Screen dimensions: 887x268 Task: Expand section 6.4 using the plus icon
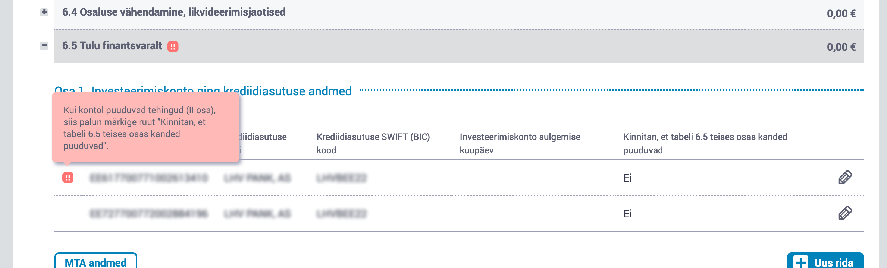44,12
